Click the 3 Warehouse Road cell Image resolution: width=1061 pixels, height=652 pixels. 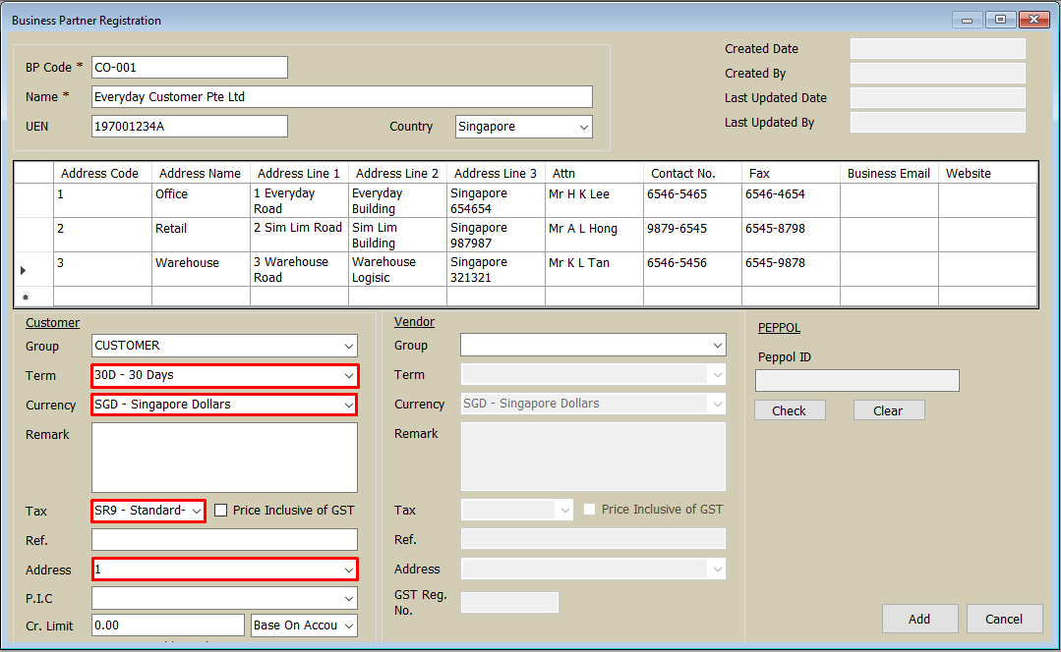click(x=299, y=270)
